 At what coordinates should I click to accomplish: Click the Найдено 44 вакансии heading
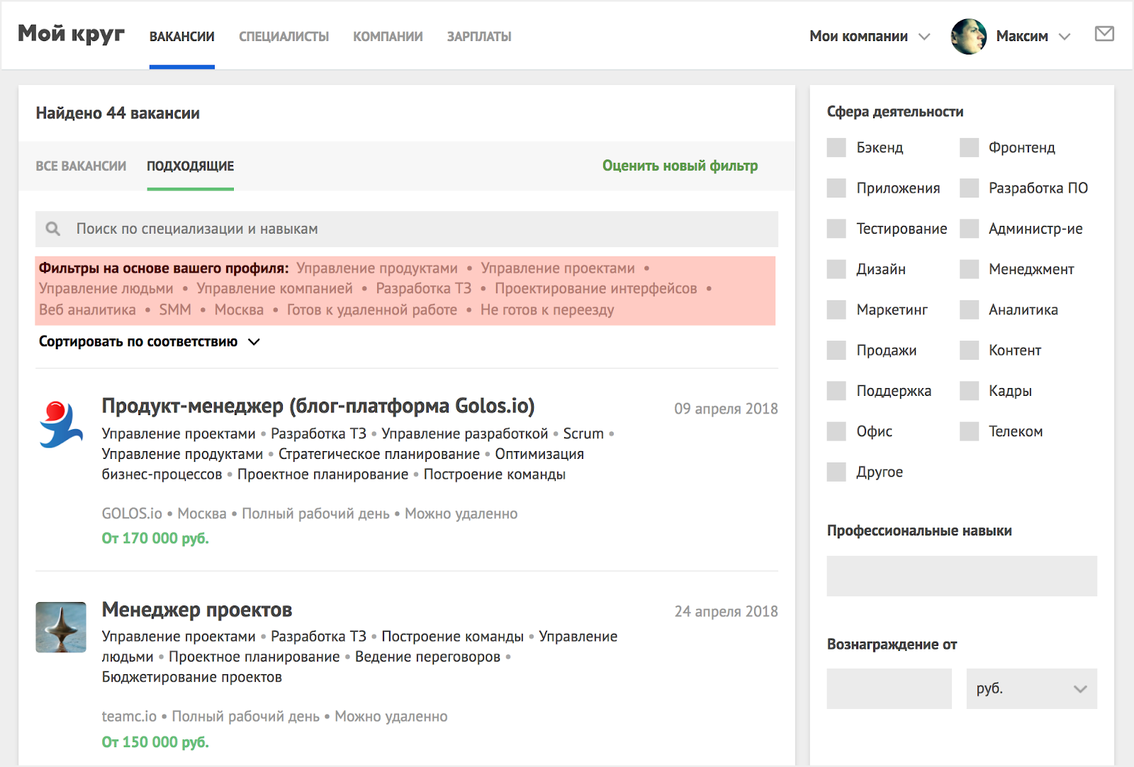pyautogui.click(x=118, y=113)
